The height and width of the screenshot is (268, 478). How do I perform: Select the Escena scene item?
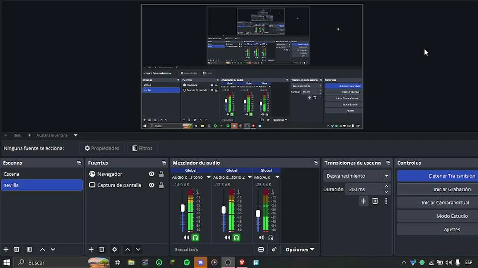pyautogui.click(x=42, y=174)
